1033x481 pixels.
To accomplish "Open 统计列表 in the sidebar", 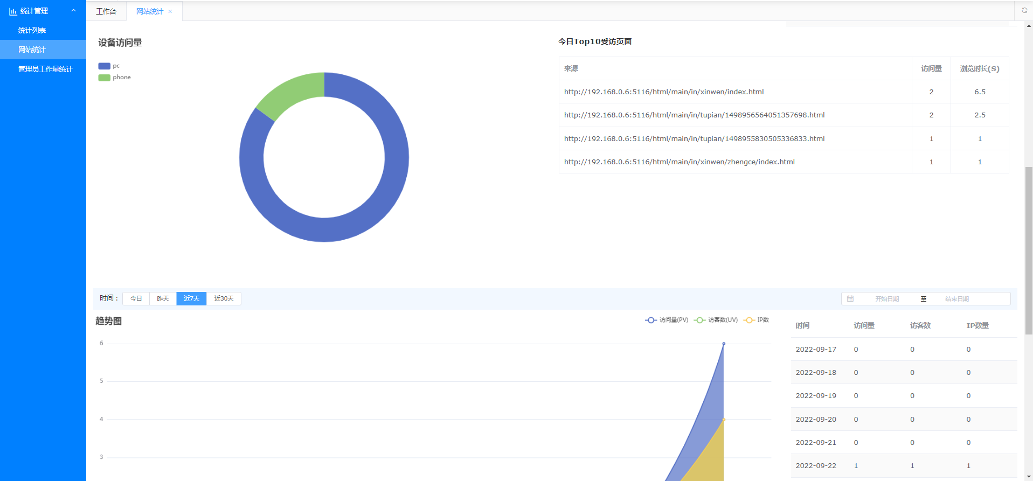I will (x=32, y=30).
